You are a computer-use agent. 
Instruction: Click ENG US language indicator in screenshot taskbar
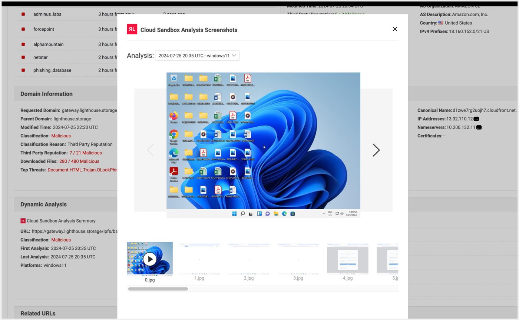coord(330,214)
